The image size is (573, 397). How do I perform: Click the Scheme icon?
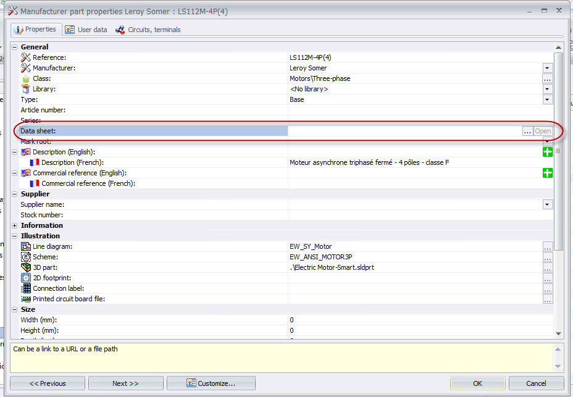point(26,257)
